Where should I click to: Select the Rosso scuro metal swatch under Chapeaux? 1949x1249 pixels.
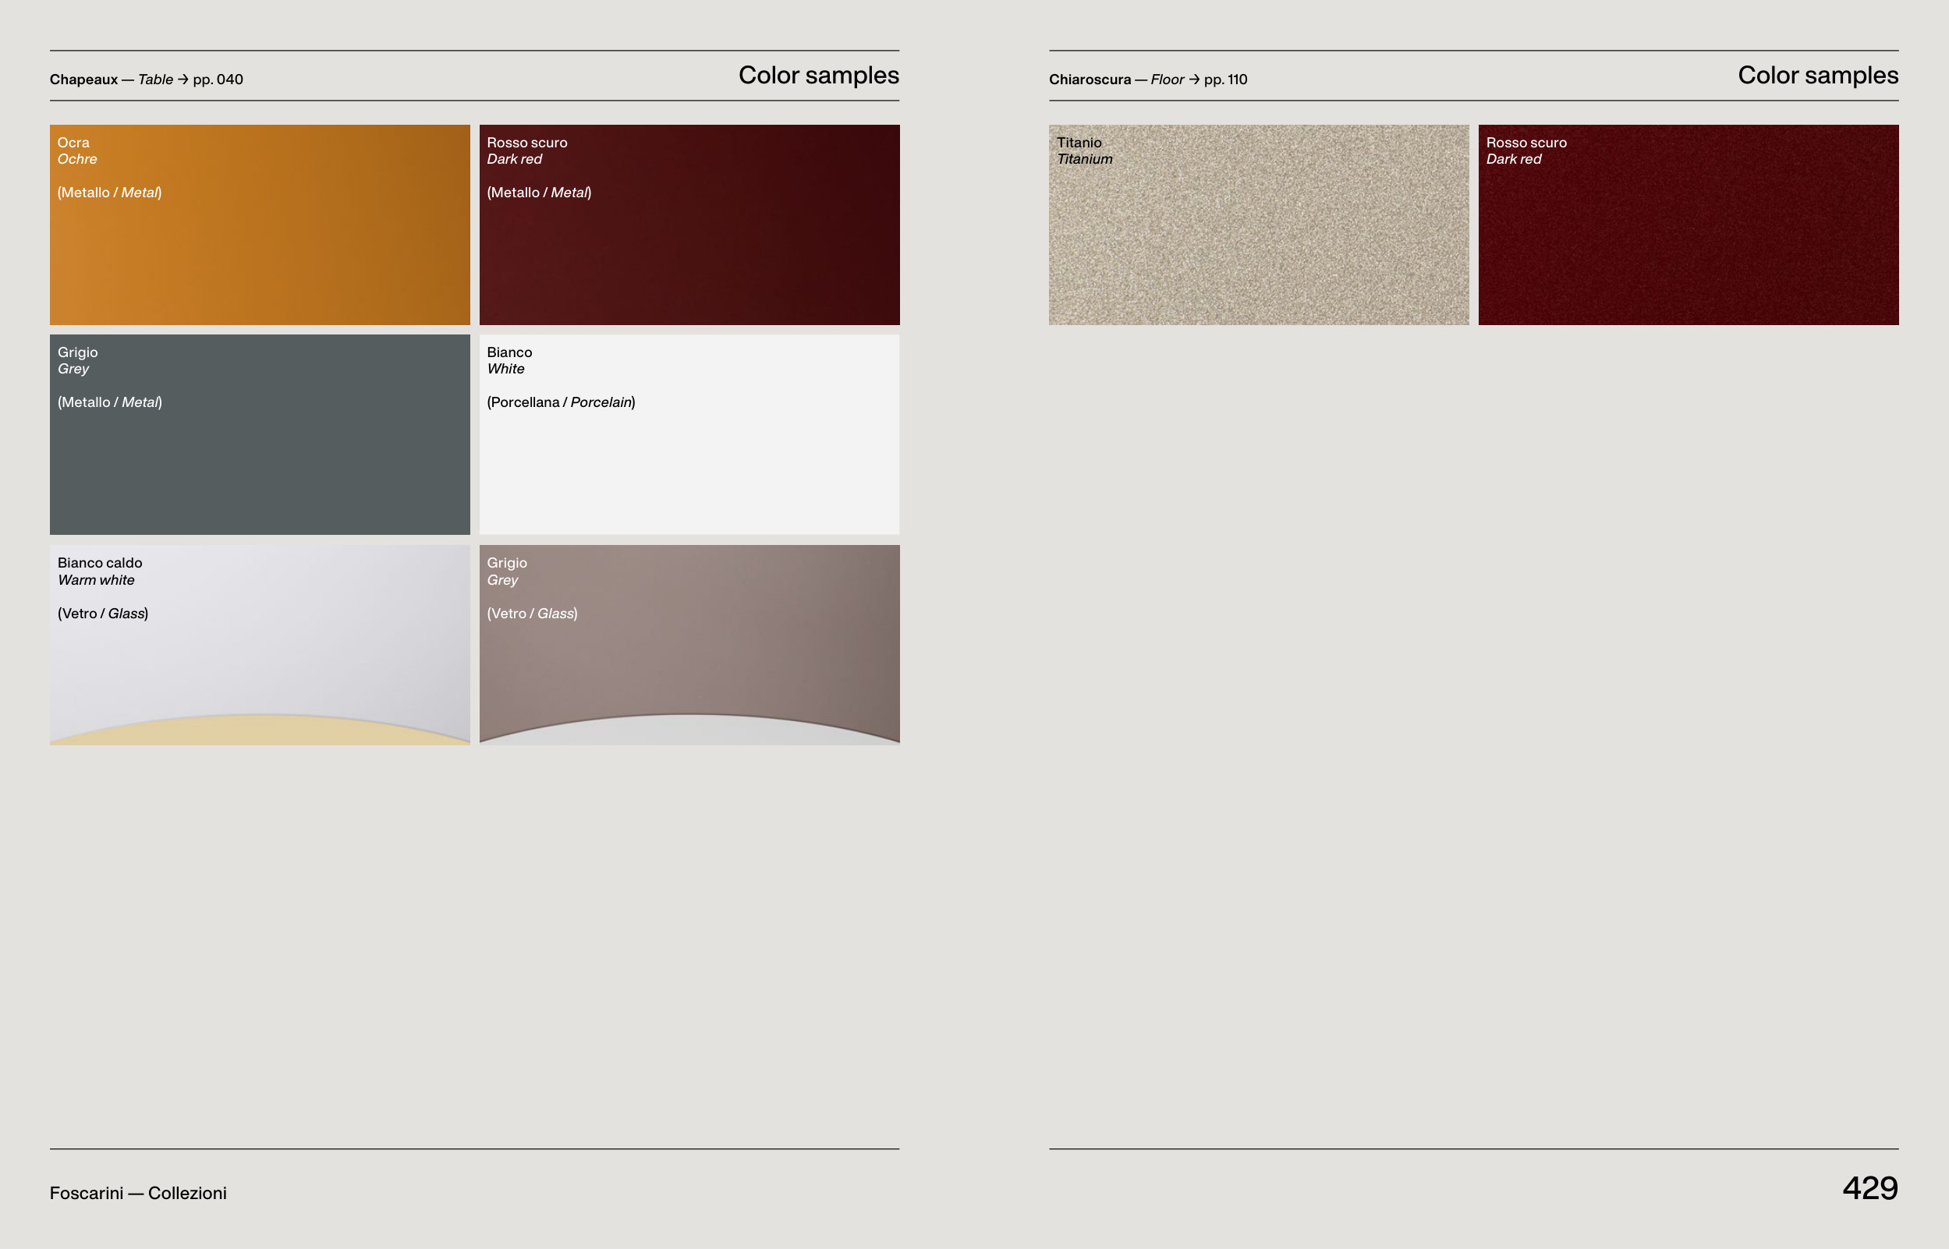pyautogui.click(x=689, y=243)
